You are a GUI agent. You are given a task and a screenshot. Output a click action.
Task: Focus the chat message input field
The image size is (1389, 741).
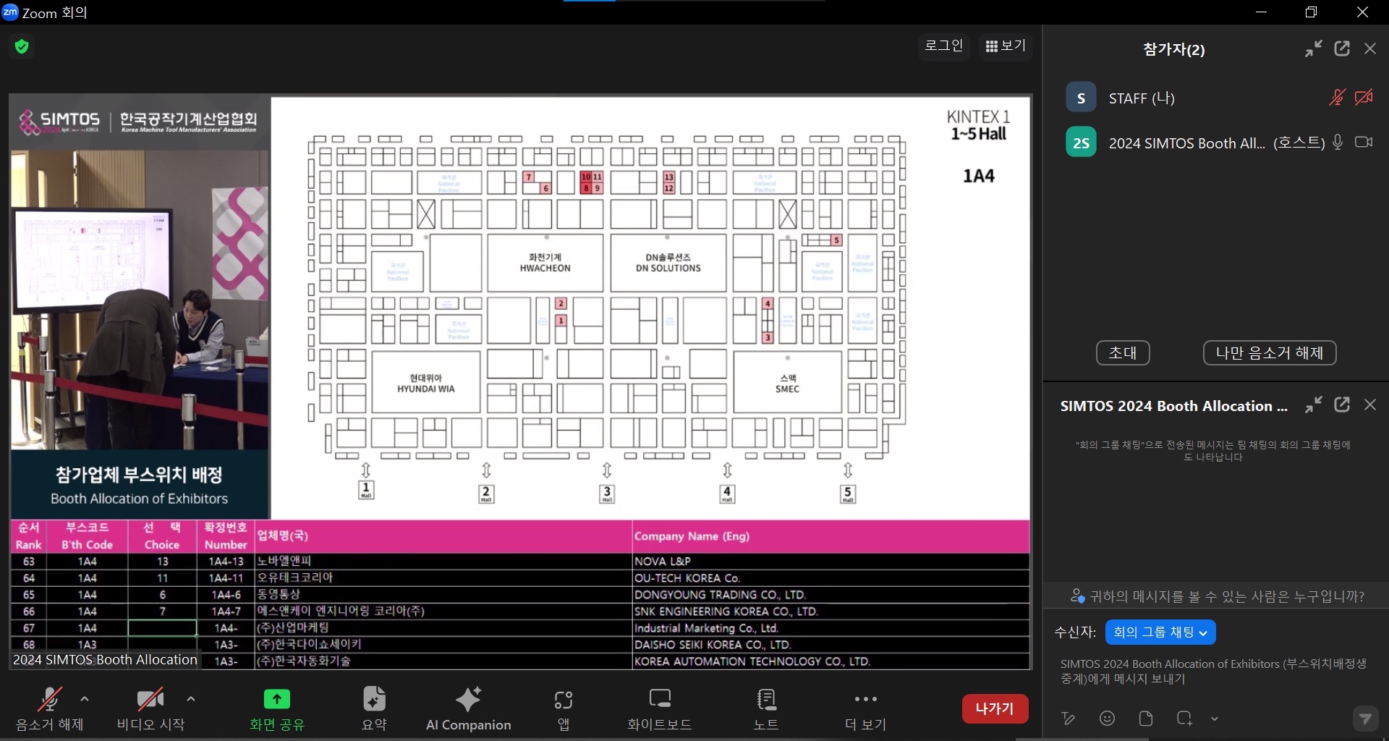click(x=1214, y=671)
